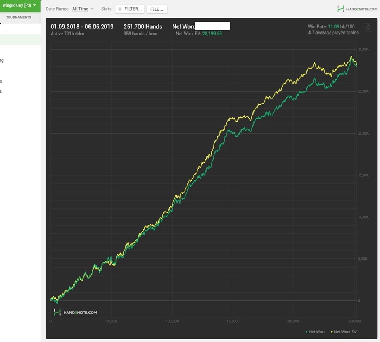The height and width of the screenshot is (342, 380).
Task: Click the Win Rate 11.09 bb/100 text
Action: point(331,27)
